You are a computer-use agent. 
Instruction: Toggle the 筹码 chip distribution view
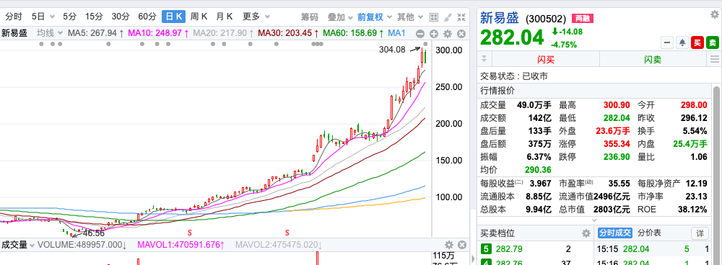click(310, 17)
